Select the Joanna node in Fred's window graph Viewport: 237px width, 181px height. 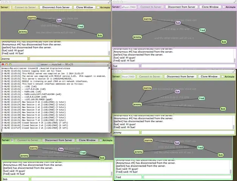(x=148, y=140)
